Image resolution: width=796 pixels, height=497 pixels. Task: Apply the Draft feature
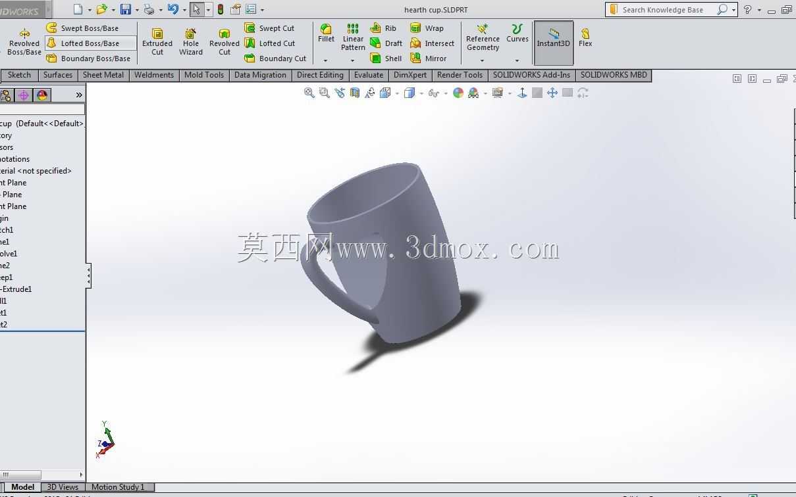386,43
